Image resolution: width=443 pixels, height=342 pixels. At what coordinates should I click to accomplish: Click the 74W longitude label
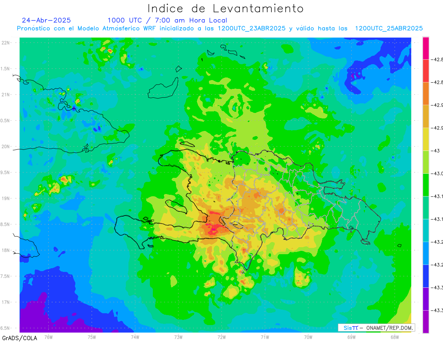135,337
